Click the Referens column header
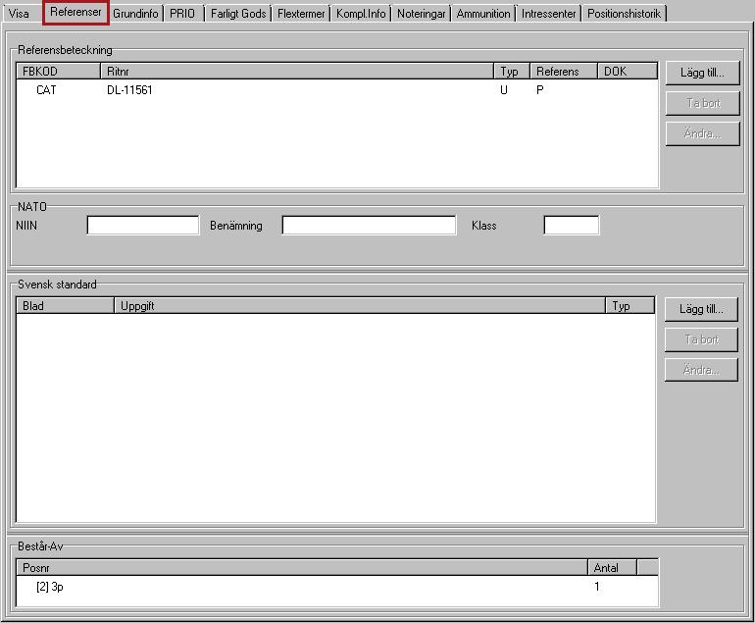This screenshot has height=623, width=755. coord(564,72)
